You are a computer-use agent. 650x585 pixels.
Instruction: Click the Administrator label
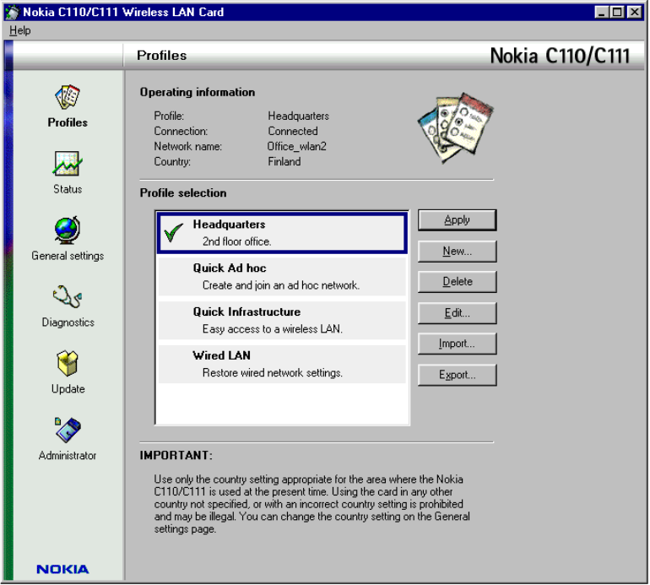(x=68, y=455)
